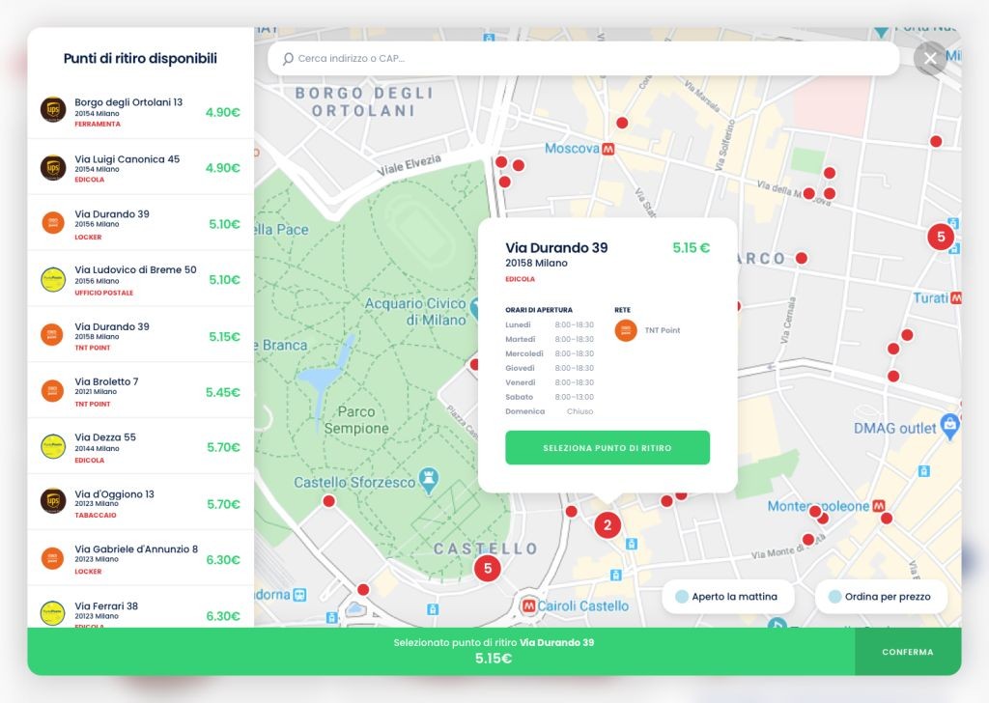Click the TNT Point network logo in popup
Screen dimensions: 989x703
click(x=626, y=330)
